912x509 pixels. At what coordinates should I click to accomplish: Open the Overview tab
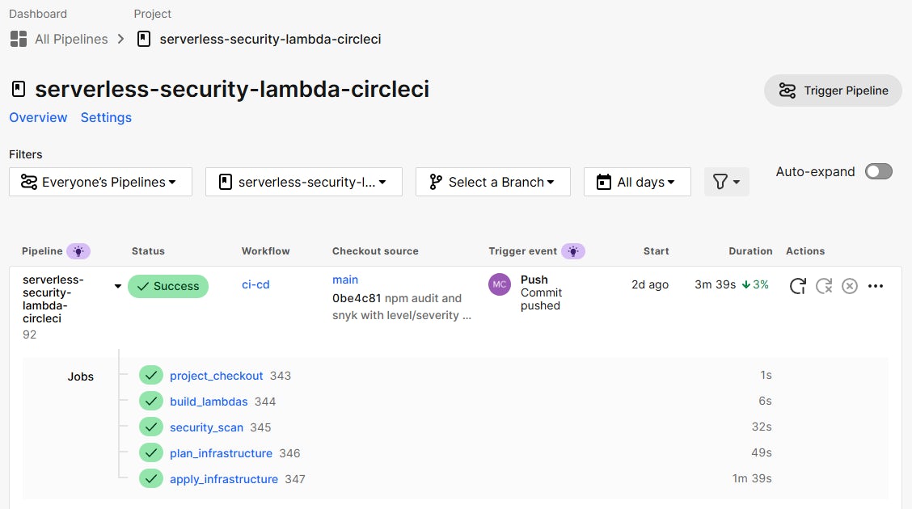point(38,117)
